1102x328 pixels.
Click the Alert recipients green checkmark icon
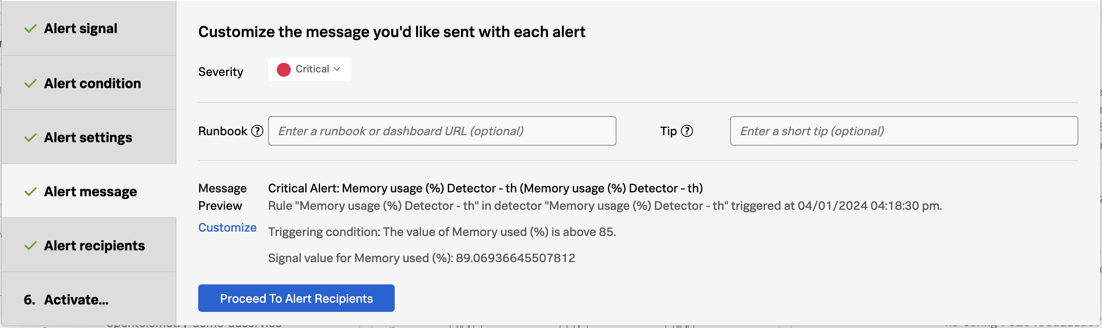[x=31, y=246]
